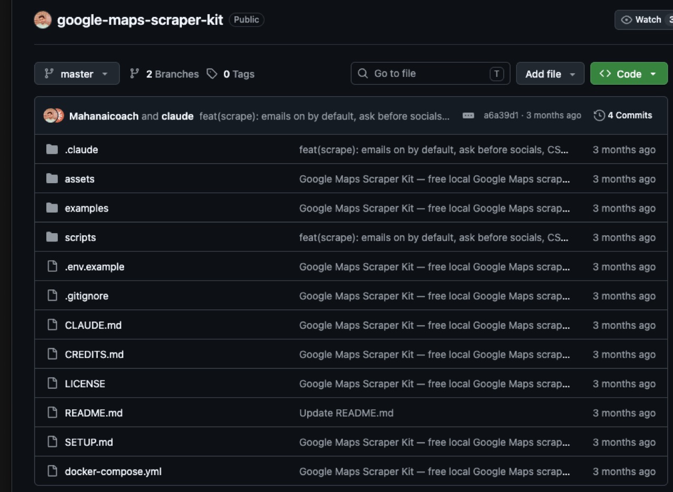Click the SETUP.md file icon
673x492 pixels.
pyautogui.click(x=52, y=442)
